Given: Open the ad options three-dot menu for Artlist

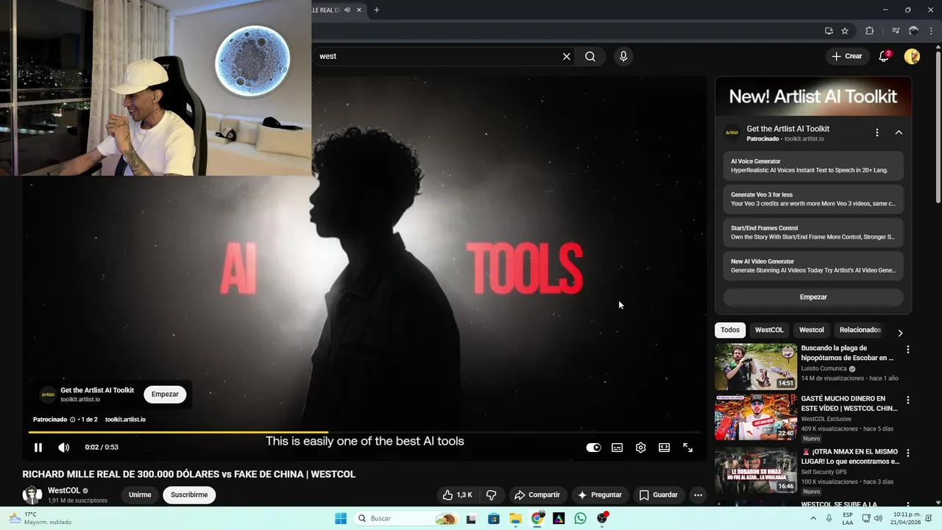Looking at the screenshot, I should [877, 132].
